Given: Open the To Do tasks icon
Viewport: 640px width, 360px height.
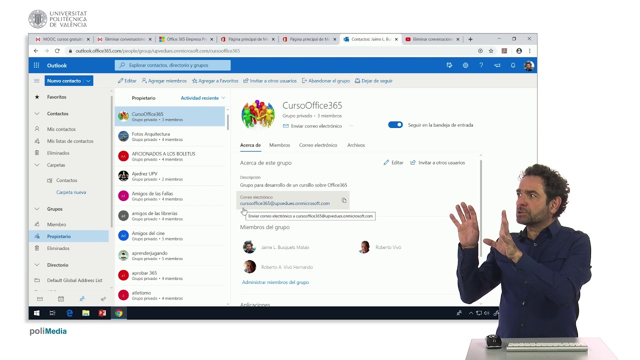Looking at the screenshot, I should (103, 299).
